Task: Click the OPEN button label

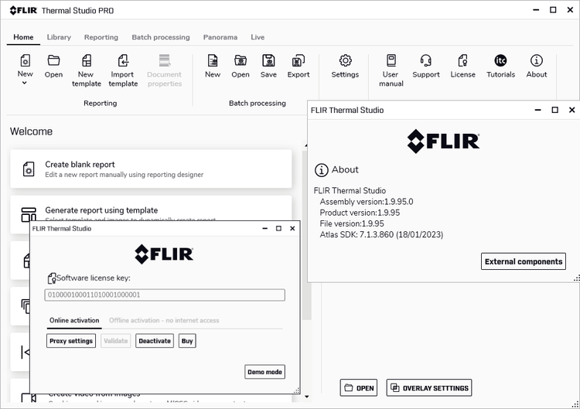Action: pyautogui.click(x=365, y=388)
